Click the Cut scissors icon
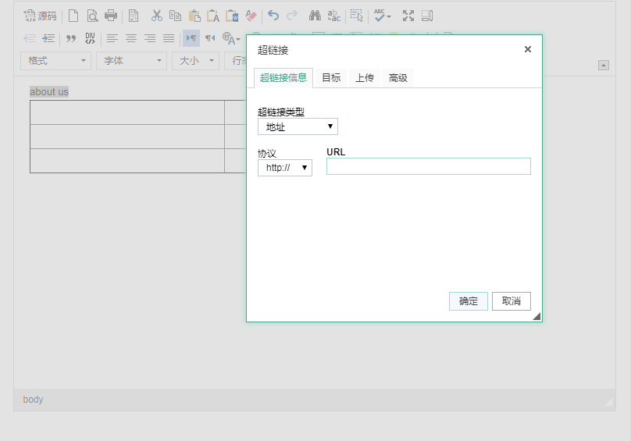 coord(156,16)
